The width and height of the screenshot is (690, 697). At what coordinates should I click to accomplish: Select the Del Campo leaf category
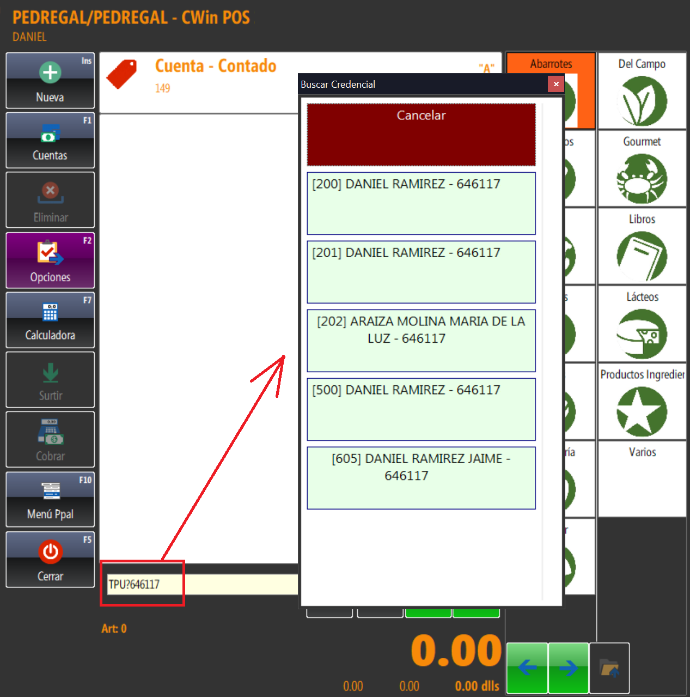[642, 101]
